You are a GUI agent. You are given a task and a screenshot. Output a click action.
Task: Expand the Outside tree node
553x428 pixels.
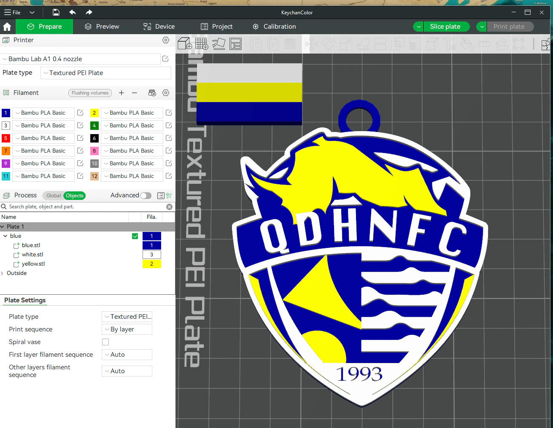click(x=3, y=273)
